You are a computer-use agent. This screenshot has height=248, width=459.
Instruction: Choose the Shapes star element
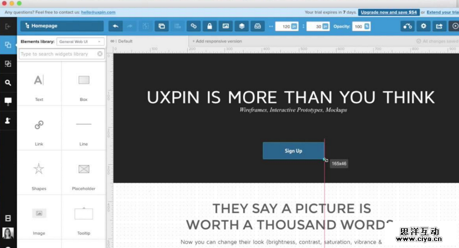coord(39,172)
